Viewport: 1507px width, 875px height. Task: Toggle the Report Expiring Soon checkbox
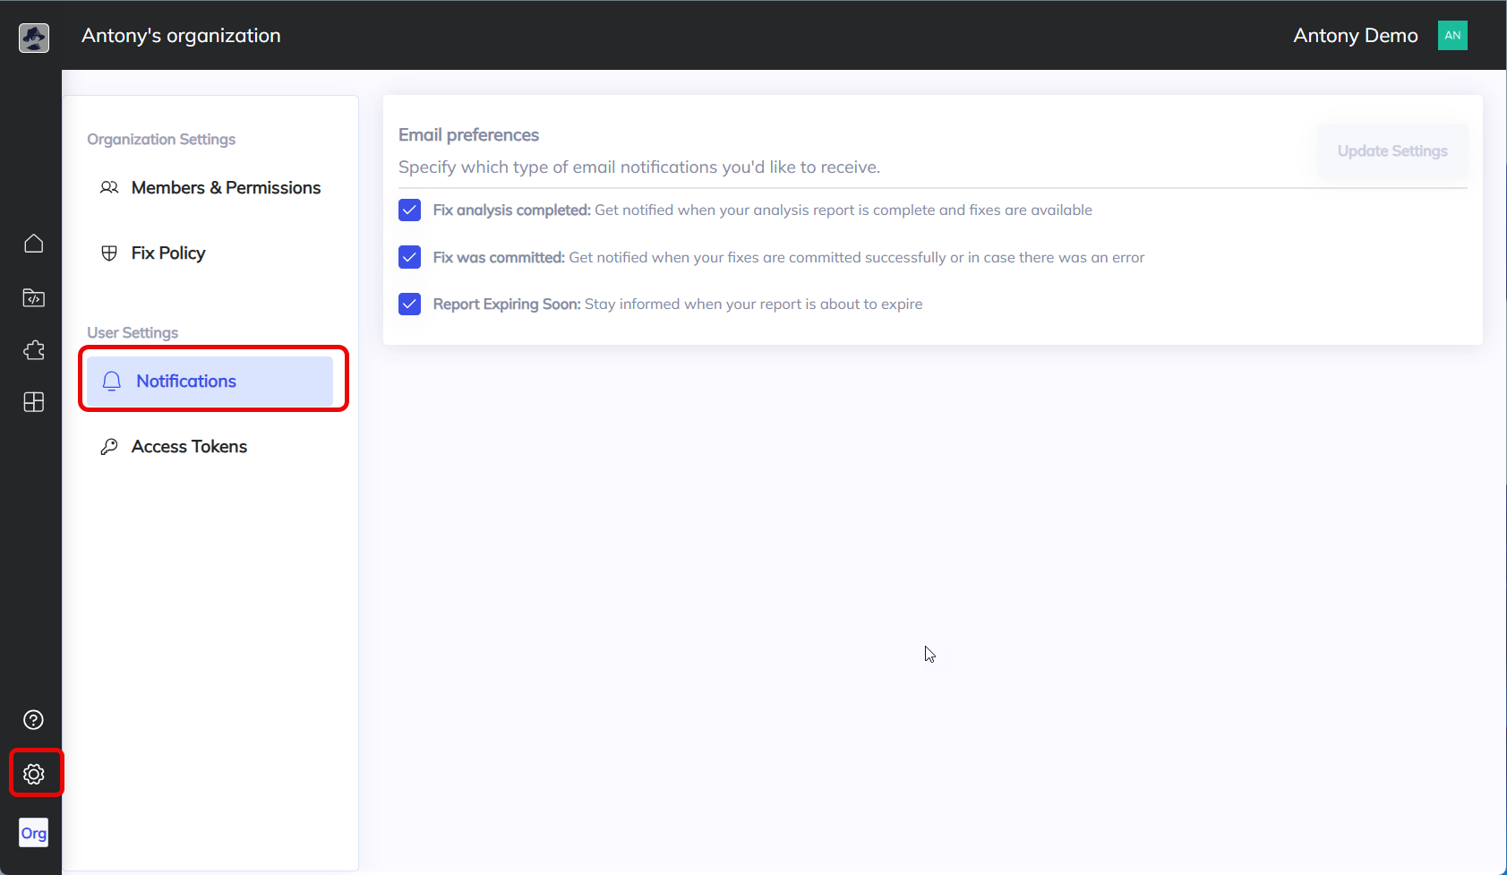tap(409, 305)
